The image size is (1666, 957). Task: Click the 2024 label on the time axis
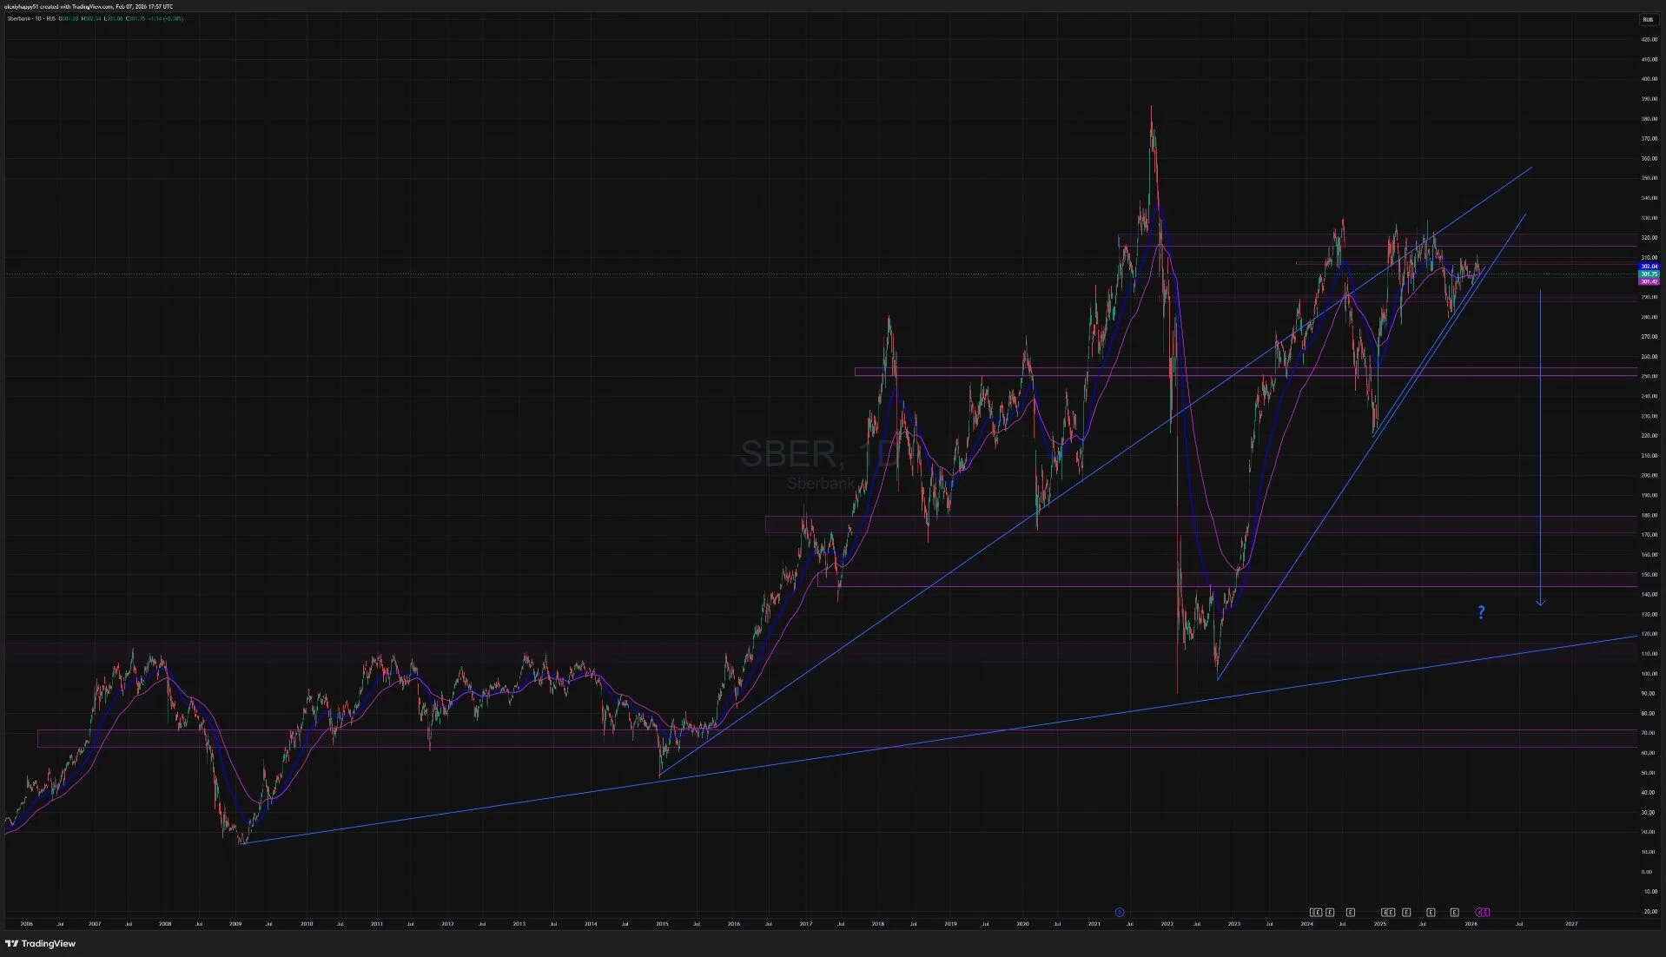1306,924
